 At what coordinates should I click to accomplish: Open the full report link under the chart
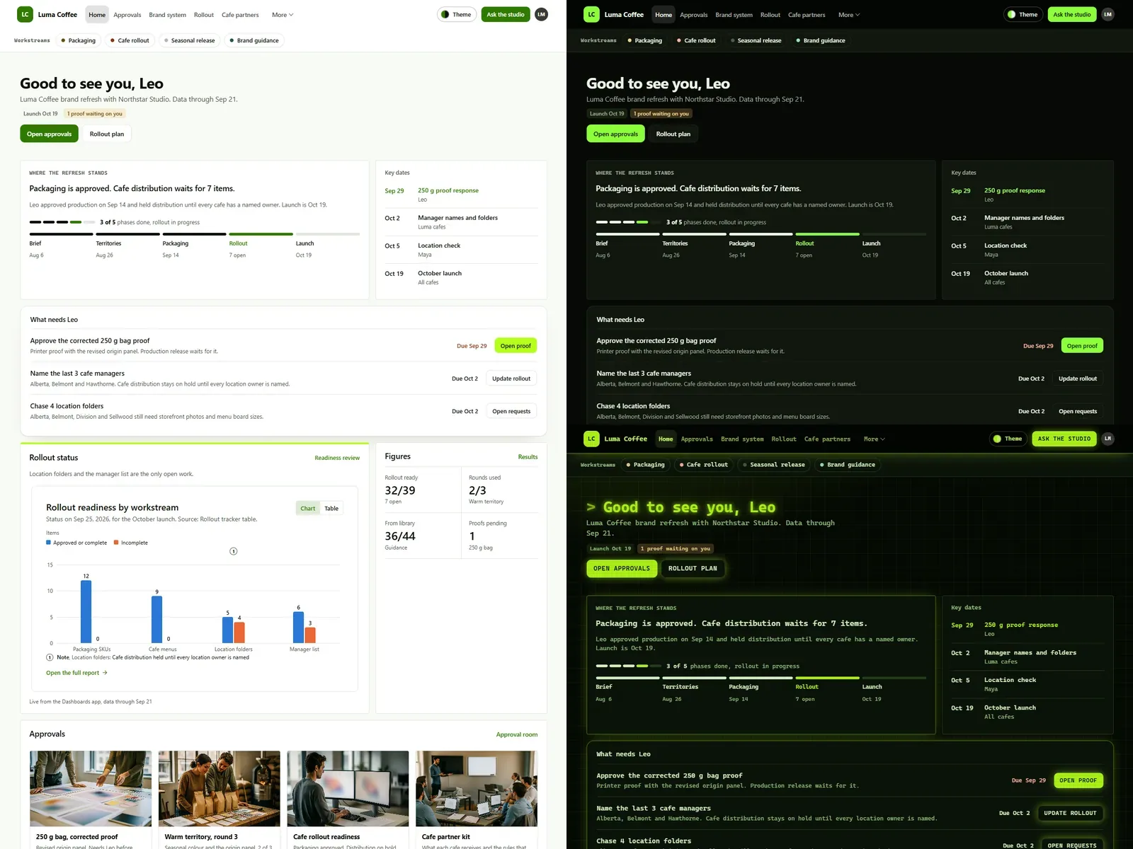coord(76,673)
